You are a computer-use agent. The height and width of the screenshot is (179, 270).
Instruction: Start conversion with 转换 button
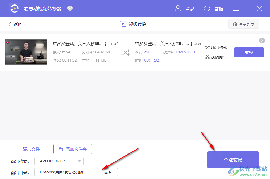tap(249, 52)
